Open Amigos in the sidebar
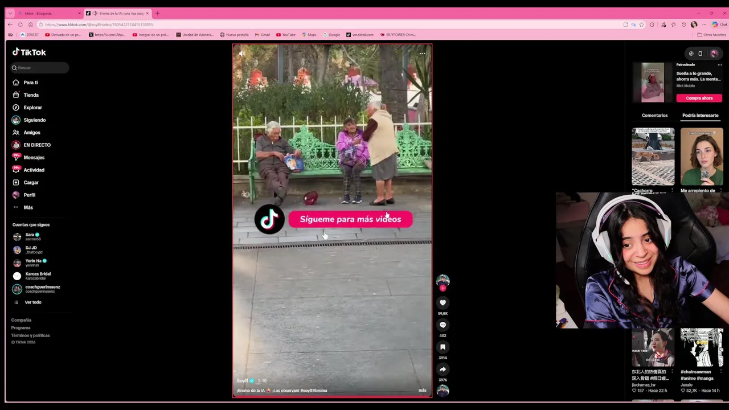 pos(26,133)
